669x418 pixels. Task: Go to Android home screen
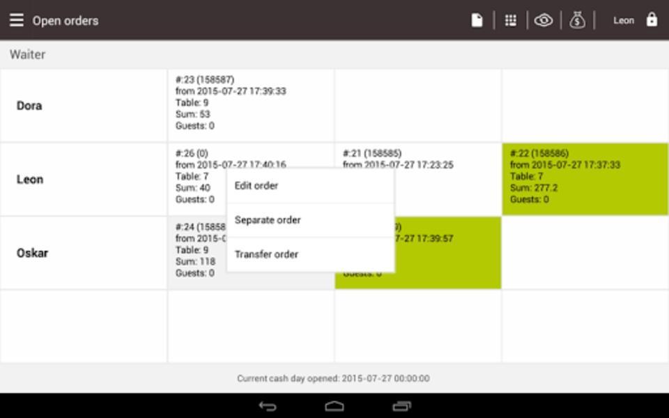click(334, 406)
